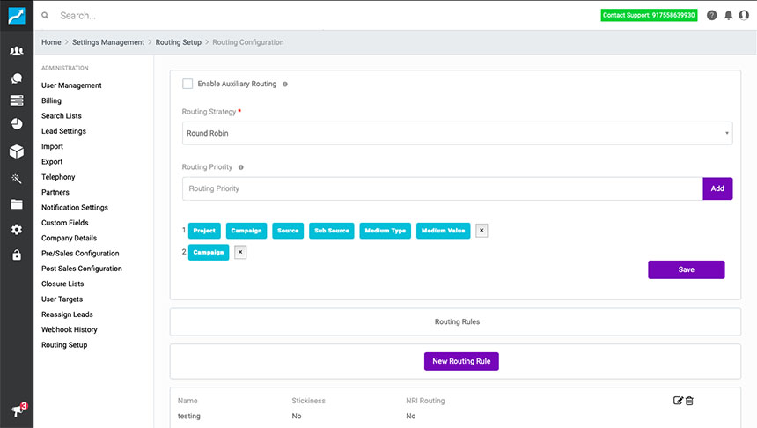Open the settings gear icon in sidebar

coord(17,230)
